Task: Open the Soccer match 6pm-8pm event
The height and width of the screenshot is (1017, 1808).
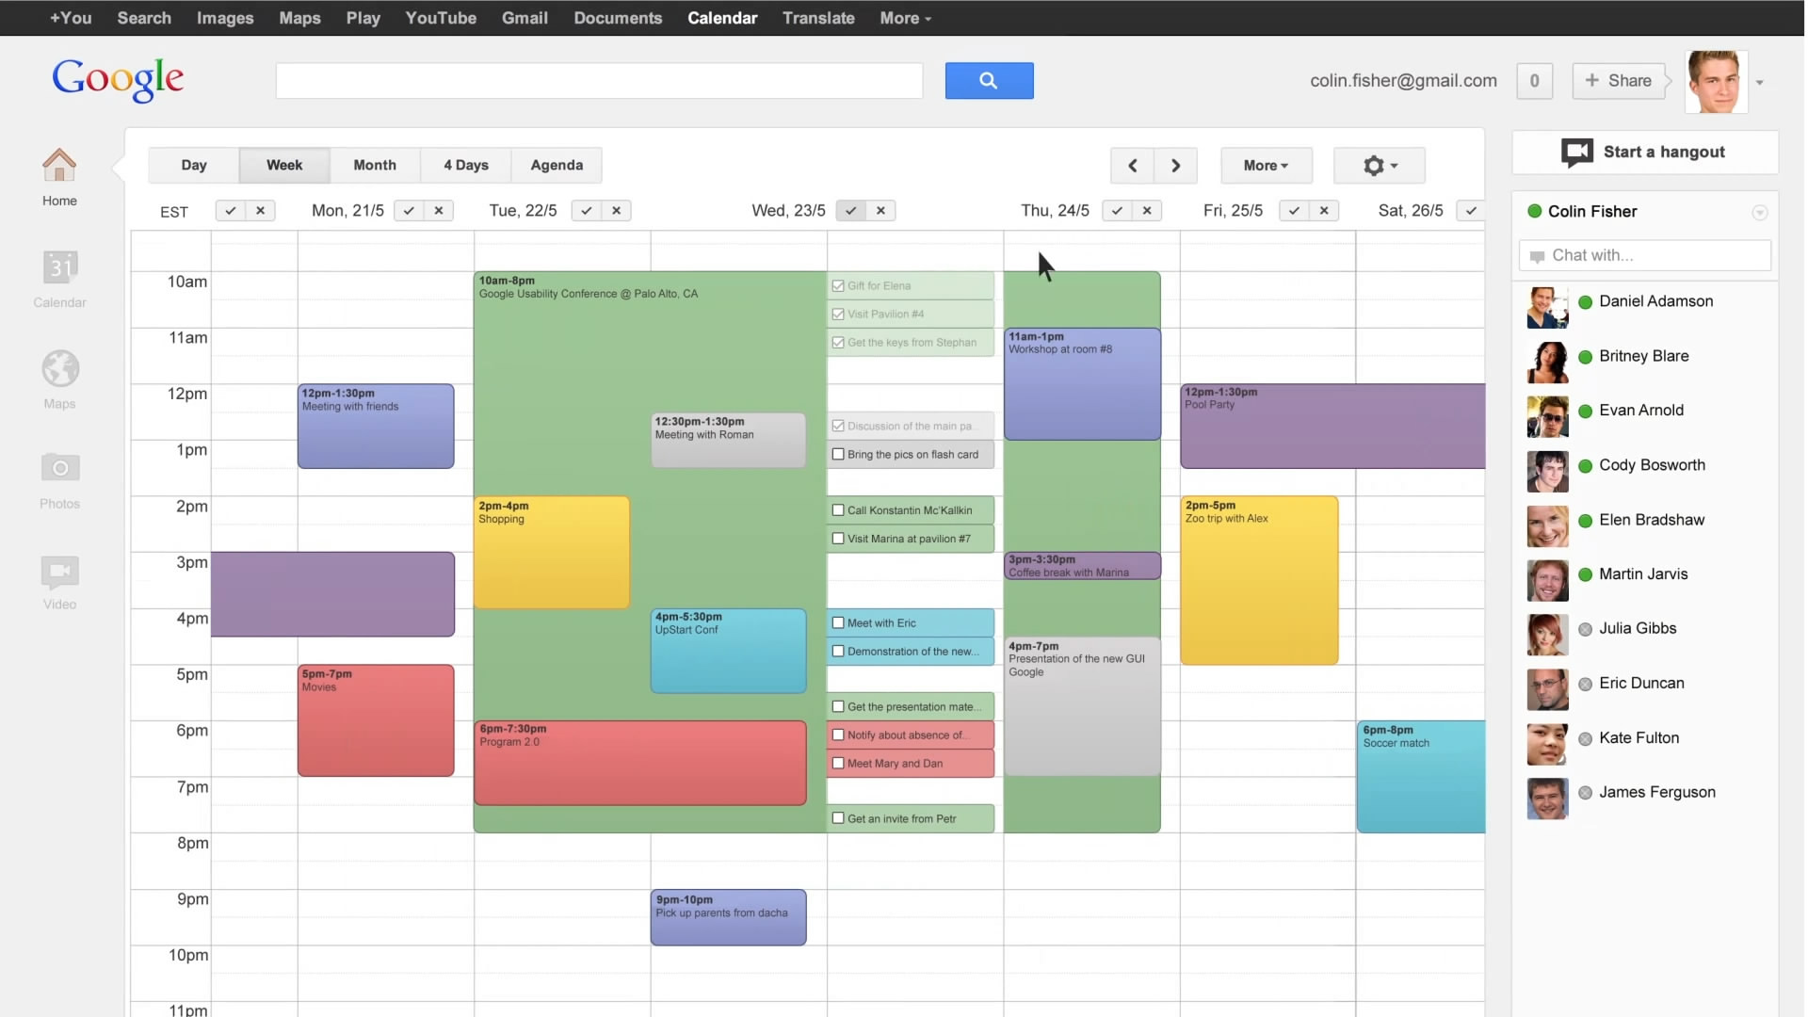Action: coord(1421,777)
